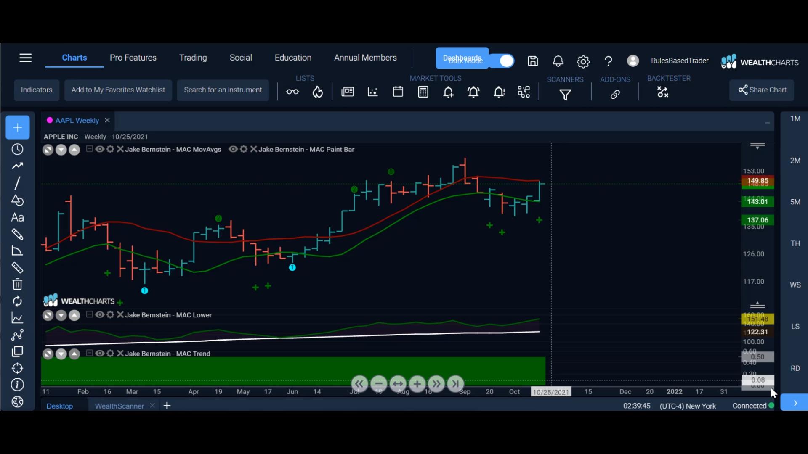Select the clock time tool
Image resolution: width=808 pixels, height=454 pixels.
click(17, 149)
